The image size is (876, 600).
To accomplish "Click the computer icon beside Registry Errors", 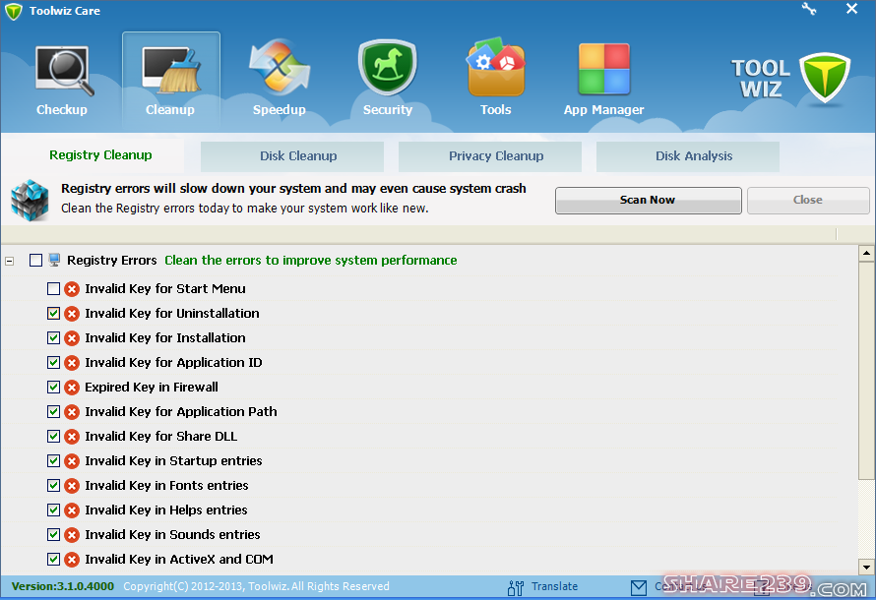I will coord(54,260).
